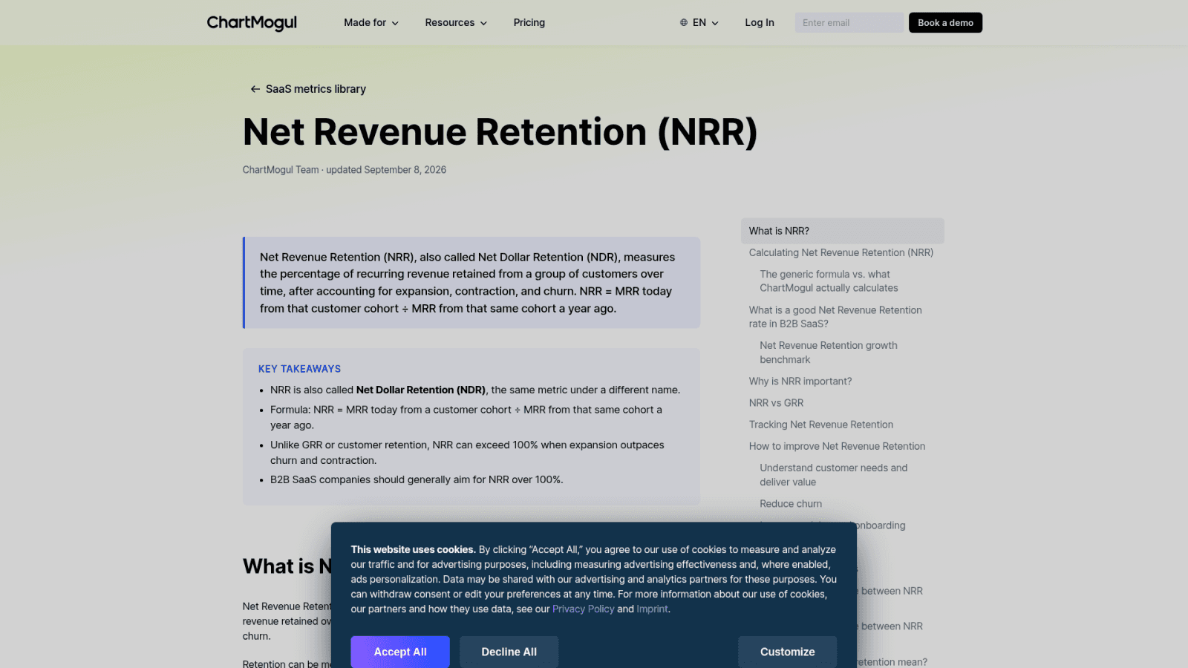
Task: Jump to Calculating Net Revenue Retention section
Action: pos(841,253)
